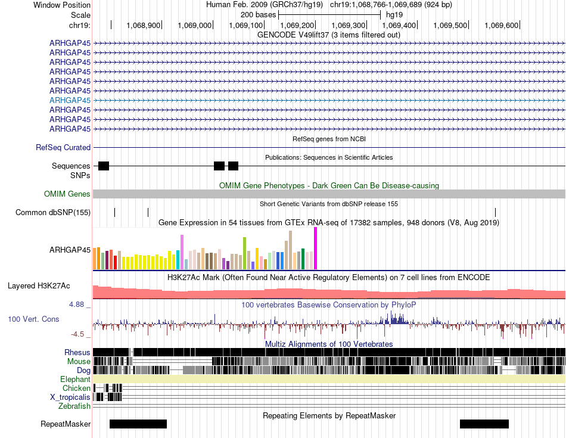Click the rightmost Common dbSNP variant tick
This screenshot has height=438, width=566.
click(495, 212)
